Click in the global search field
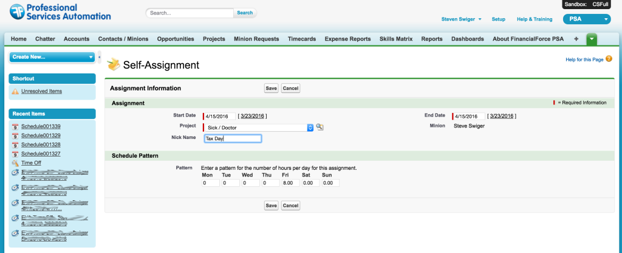 [190, 13]
